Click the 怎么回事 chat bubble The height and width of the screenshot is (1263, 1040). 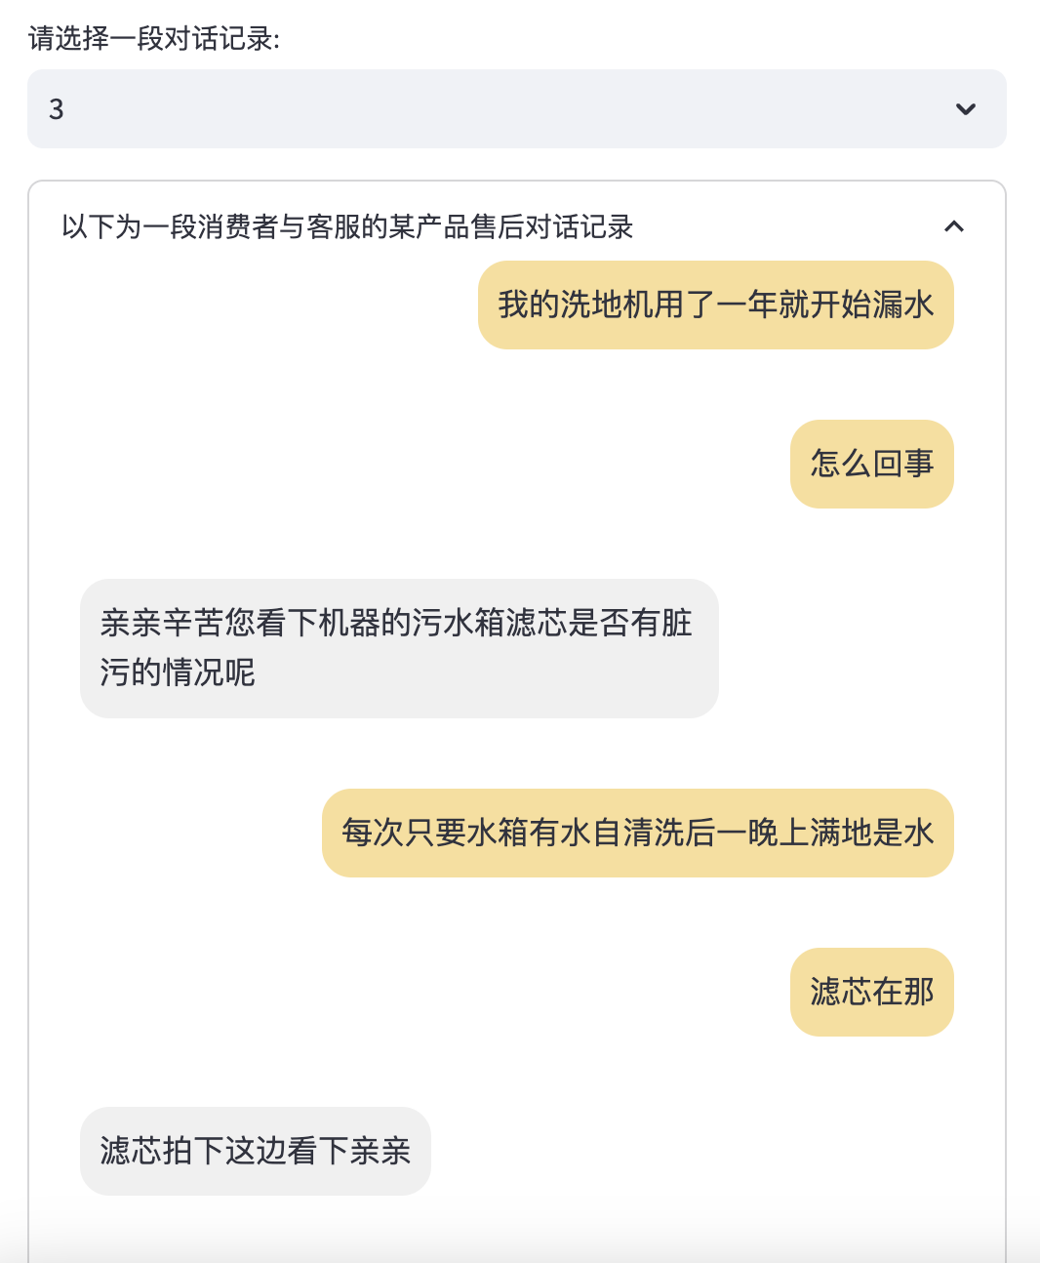[871, 464]
